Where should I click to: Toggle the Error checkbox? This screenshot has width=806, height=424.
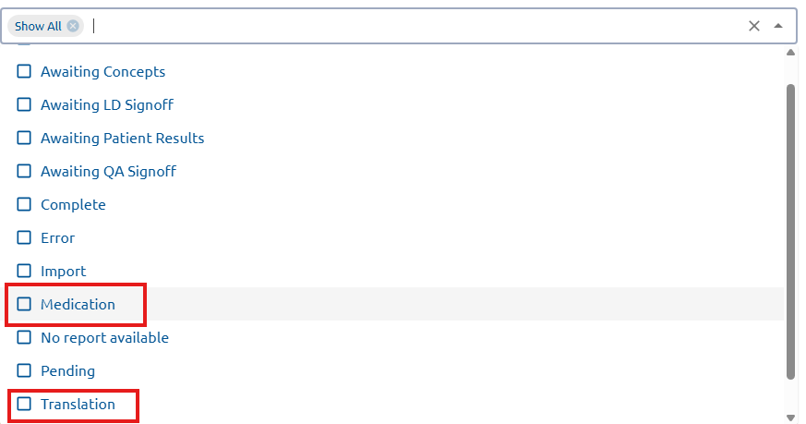(24, 237)
